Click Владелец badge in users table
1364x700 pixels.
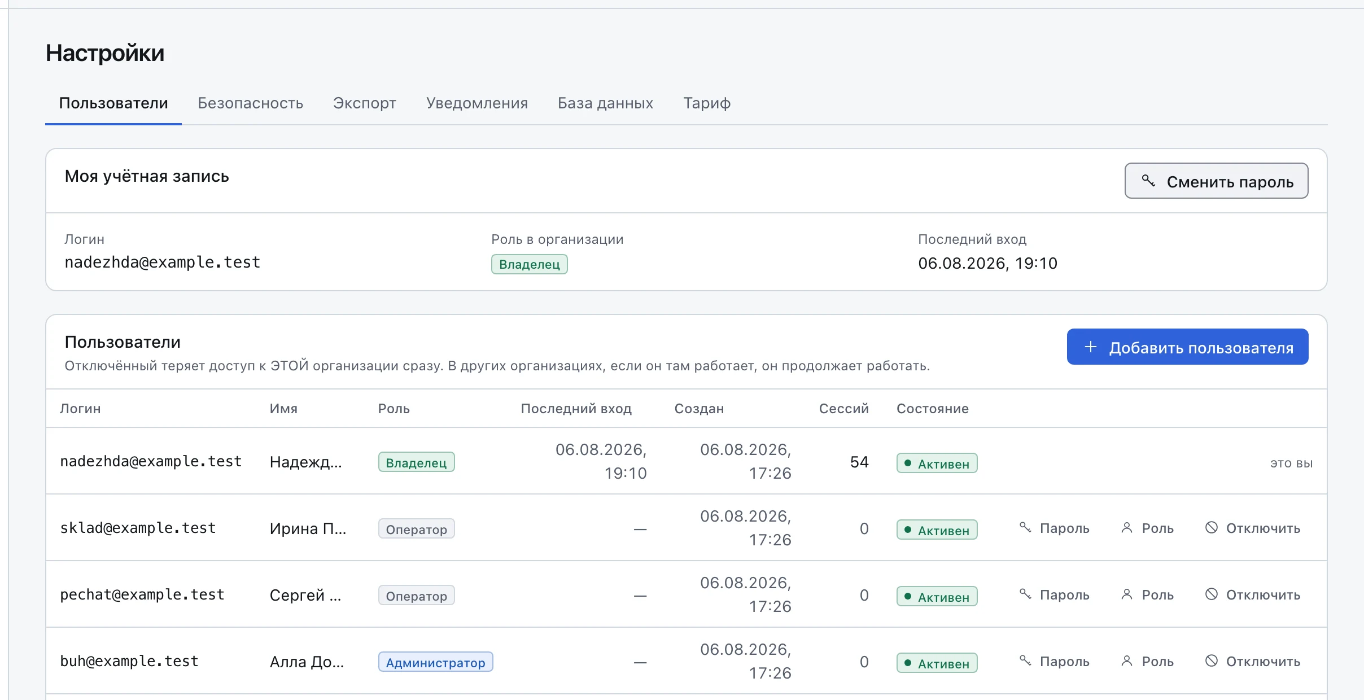416,462
